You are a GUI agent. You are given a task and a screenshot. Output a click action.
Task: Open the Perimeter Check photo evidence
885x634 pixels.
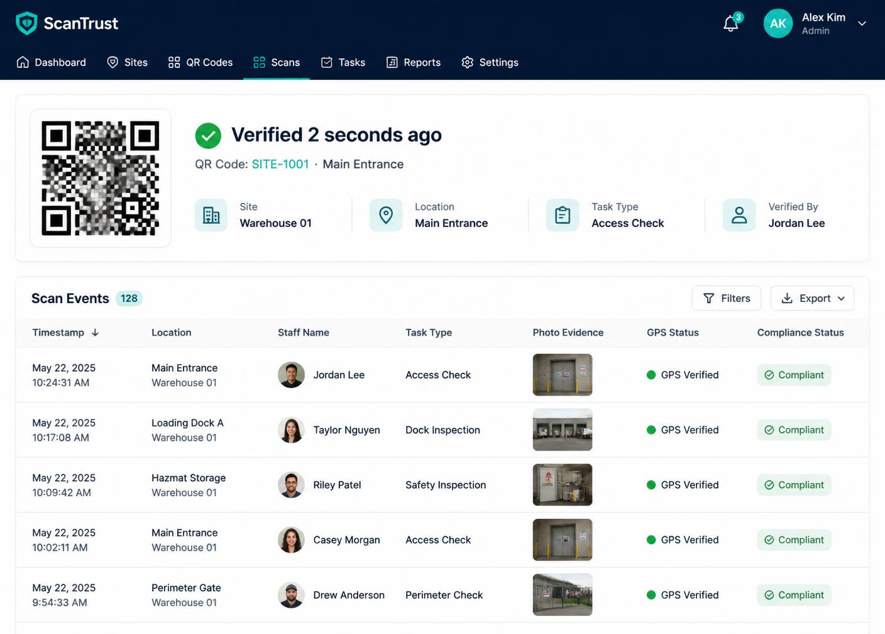tap(563, 595)
